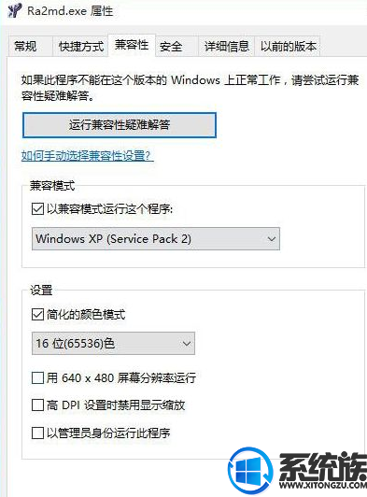The width and height of the screenshot is (367, 497).
Task: Click the Ra2md.exe icon in title bar
Action: tap(14, 11)
